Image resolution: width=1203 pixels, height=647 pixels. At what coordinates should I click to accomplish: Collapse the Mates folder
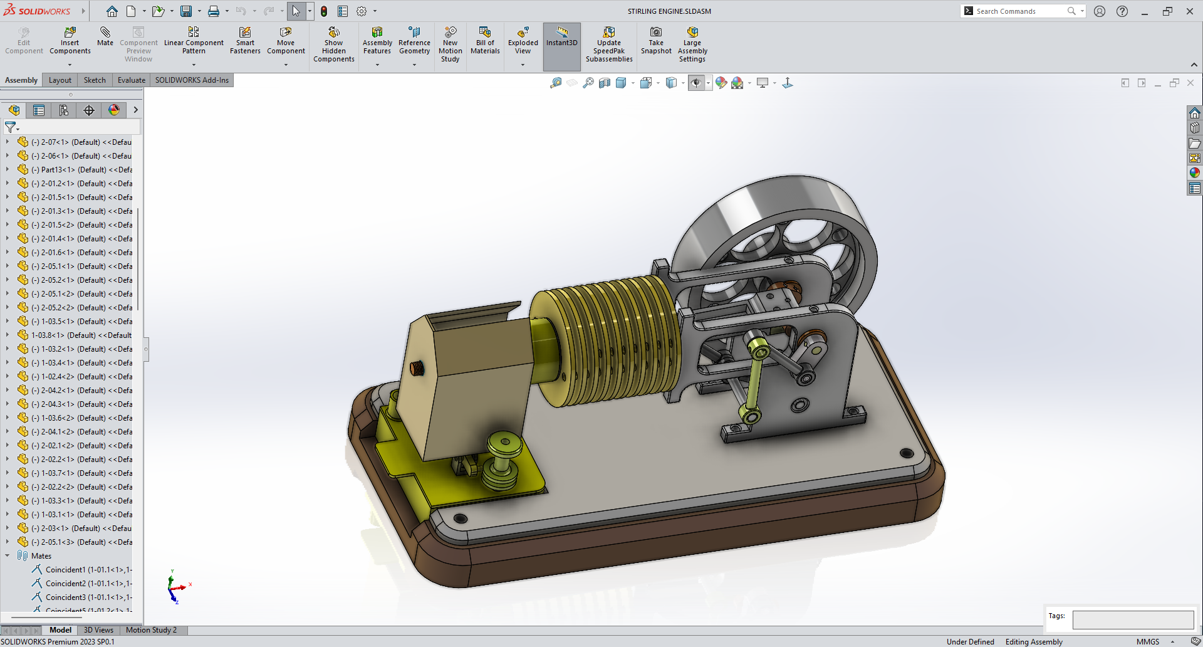click(x=8, y=555)
